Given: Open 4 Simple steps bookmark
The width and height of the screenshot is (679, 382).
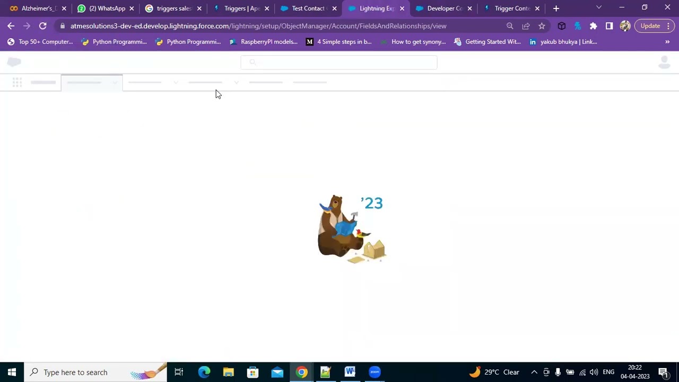Looking at the screenshot, I should coord(339,42).
